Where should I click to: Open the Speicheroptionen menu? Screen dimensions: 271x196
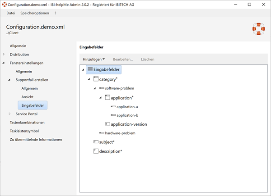coord(35,13)
